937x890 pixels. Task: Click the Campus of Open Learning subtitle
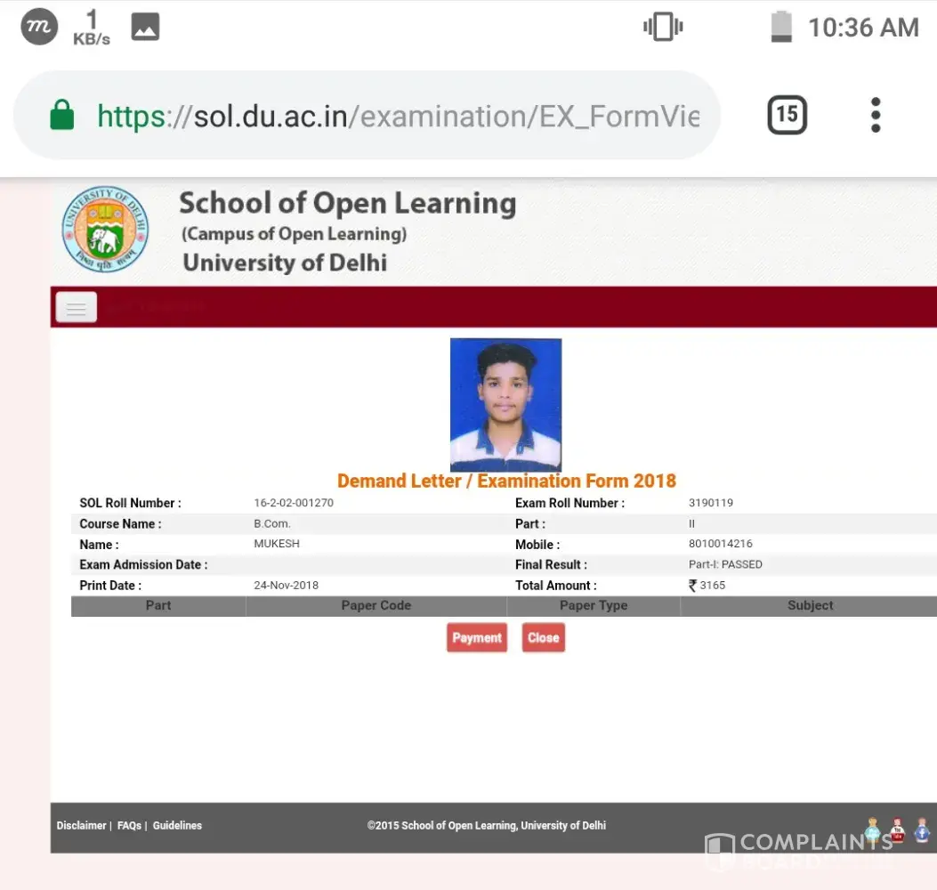(x=294, y=234)
